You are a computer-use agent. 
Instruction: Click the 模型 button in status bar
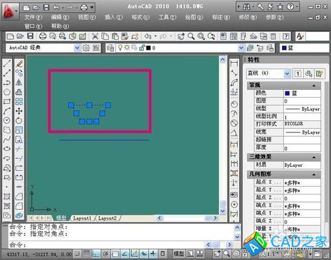(x=179, y=254)
